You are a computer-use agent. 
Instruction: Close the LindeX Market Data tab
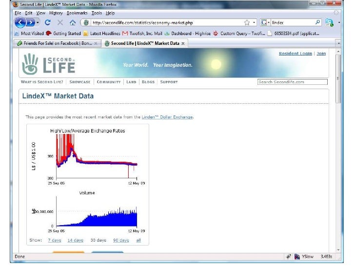tap(183, 43)
